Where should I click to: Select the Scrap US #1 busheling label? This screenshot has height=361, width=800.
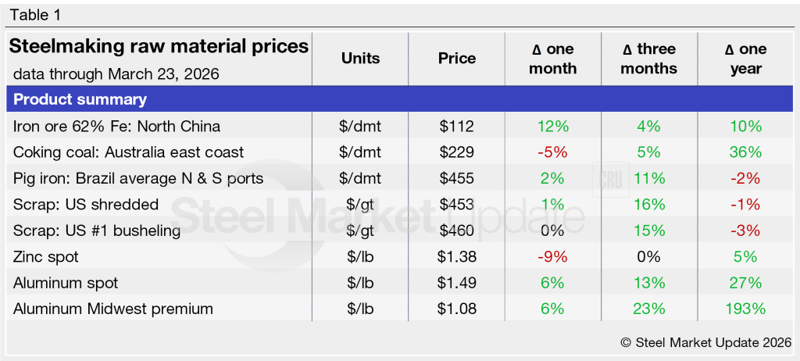click(97, 231)
